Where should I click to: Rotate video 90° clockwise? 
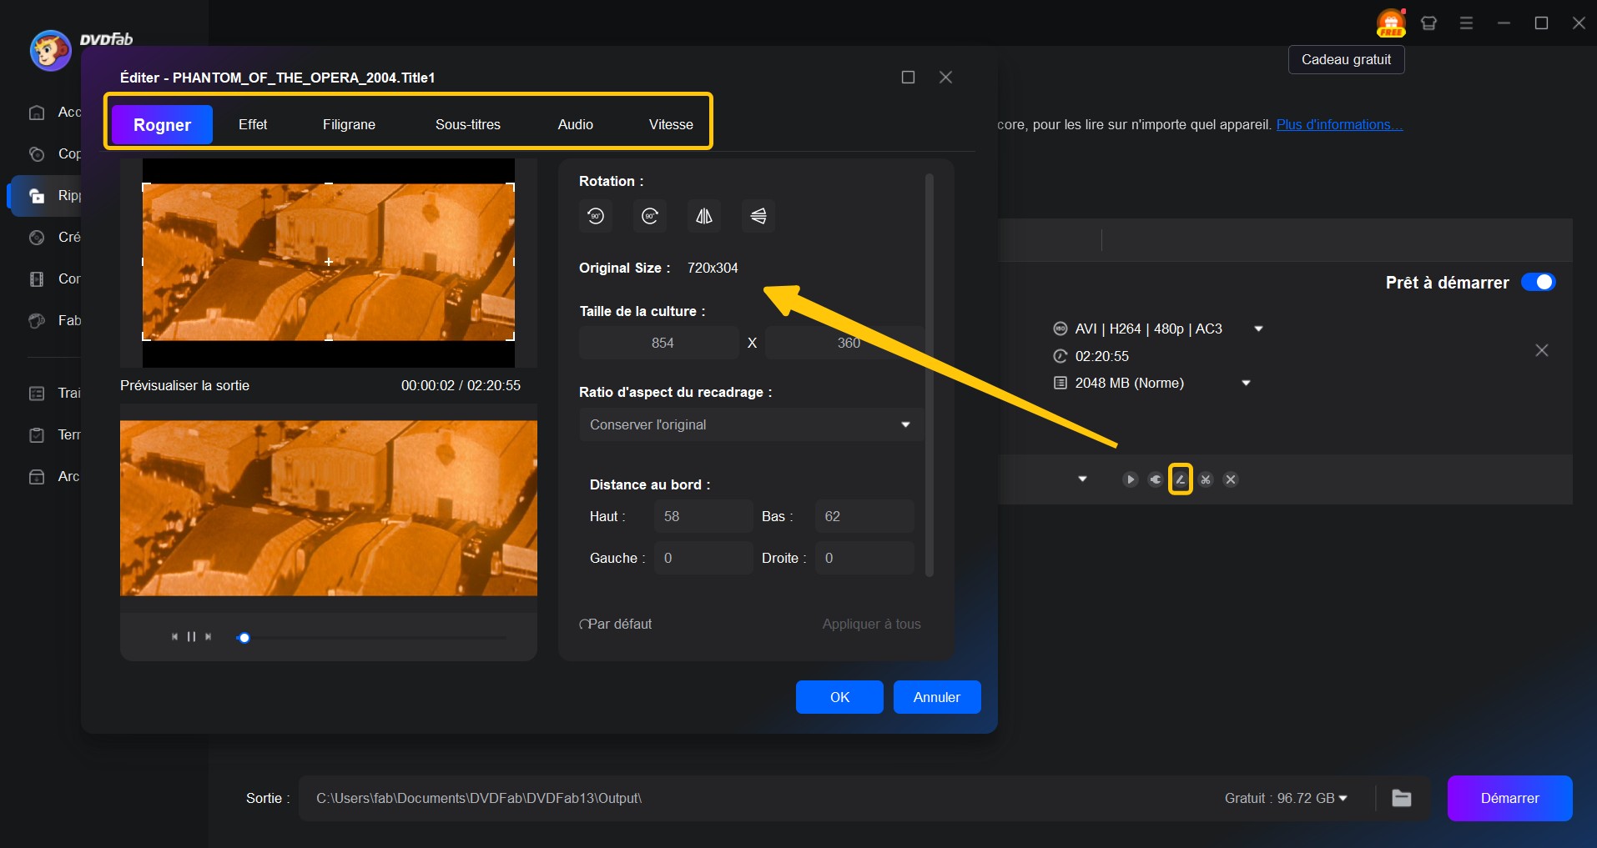[650, 216]
